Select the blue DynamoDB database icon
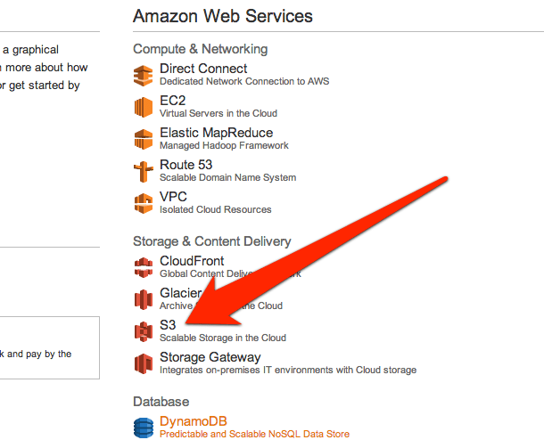Image resolution: width=544 pixels, height=440 pixels. pos(144,428)
